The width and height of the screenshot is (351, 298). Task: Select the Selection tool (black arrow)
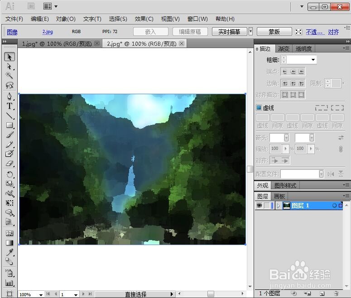coord(10,57)
